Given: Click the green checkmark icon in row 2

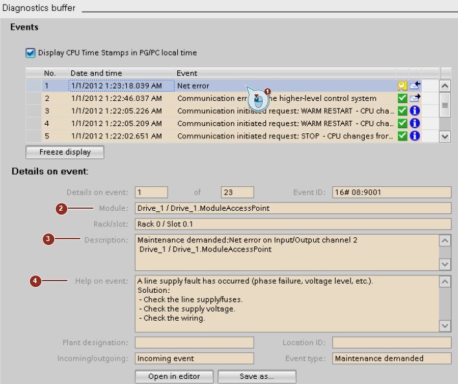Looking at the screenshot, I should [x=402, y=98].
